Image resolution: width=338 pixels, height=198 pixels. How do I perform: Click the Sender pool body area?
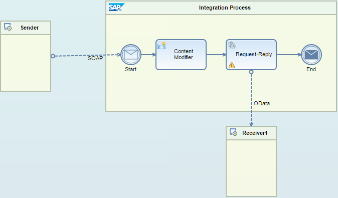point(26,63)
